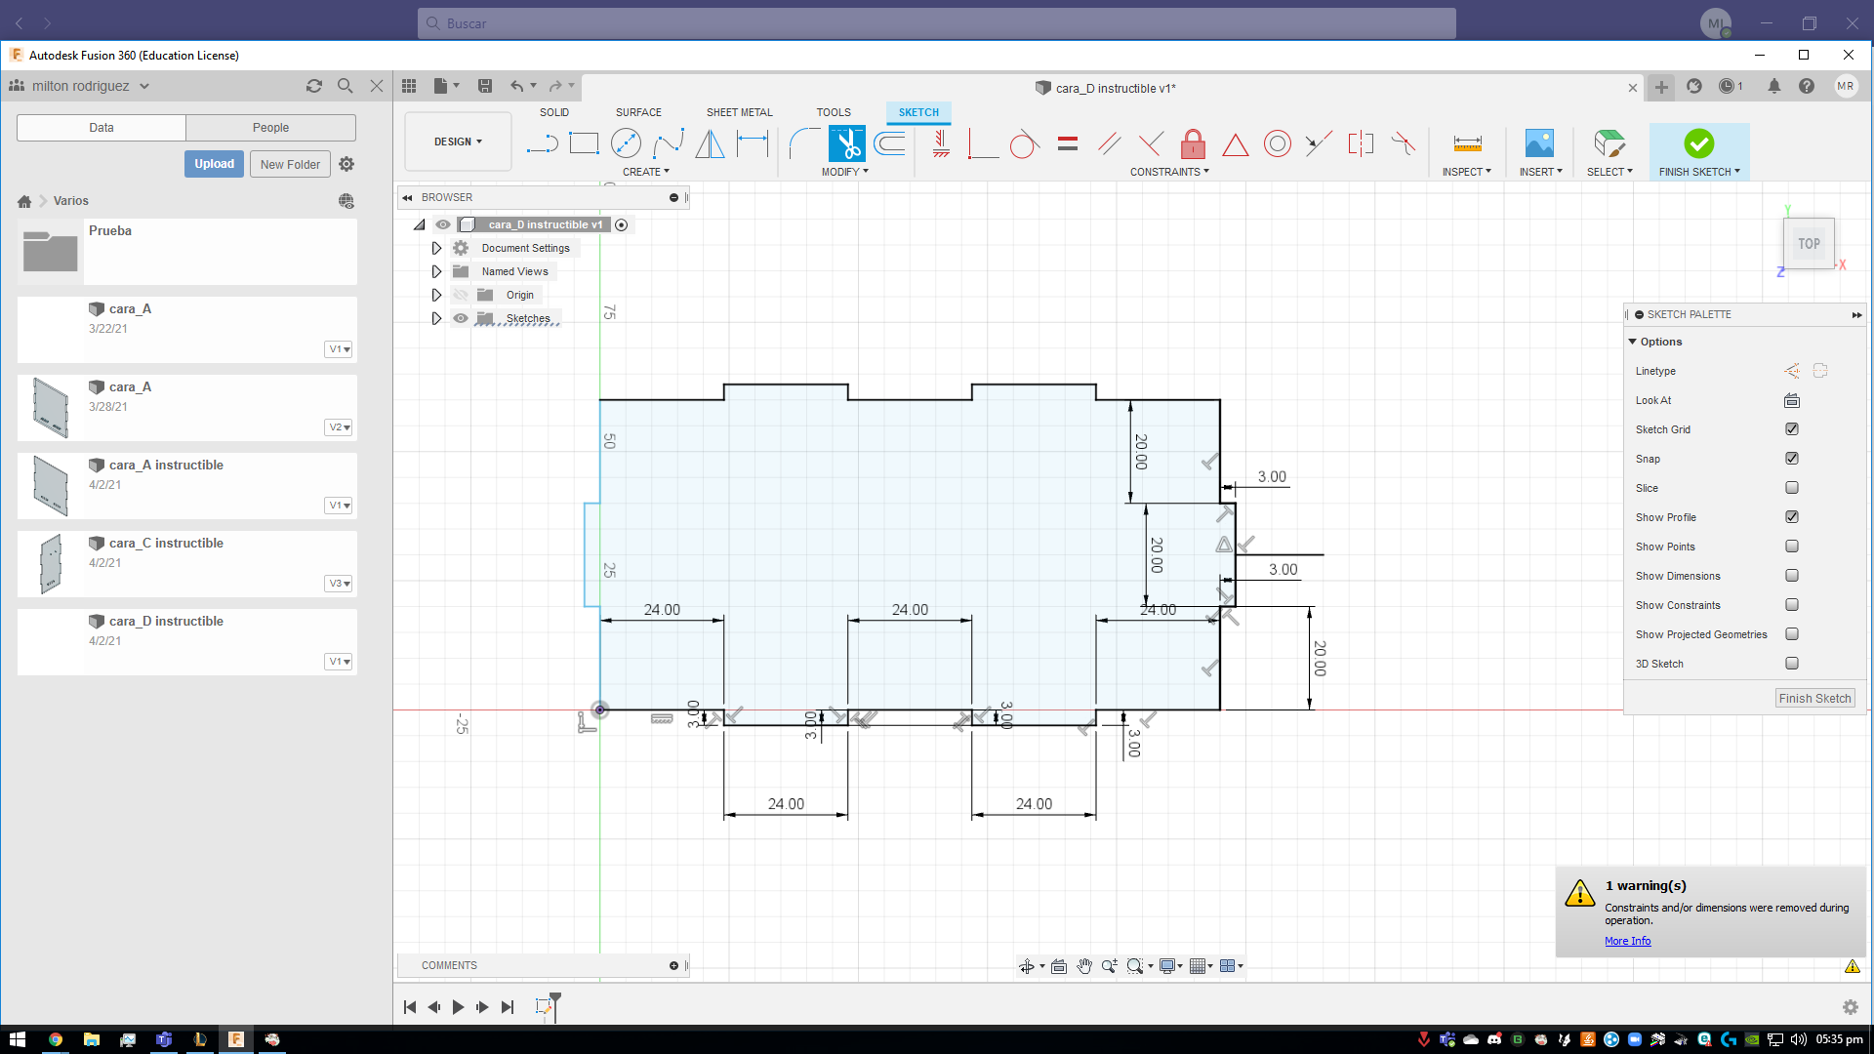Click the New Folder button
This screenshot has height=1054, width=1874.
290,164
